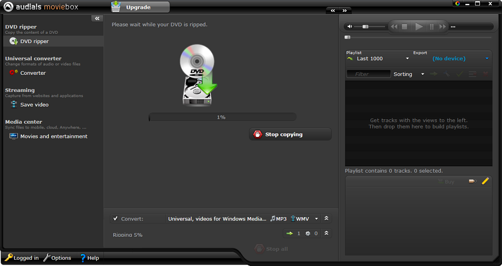
Task: Click the Logged in key button
Action: tap(22, 258)
